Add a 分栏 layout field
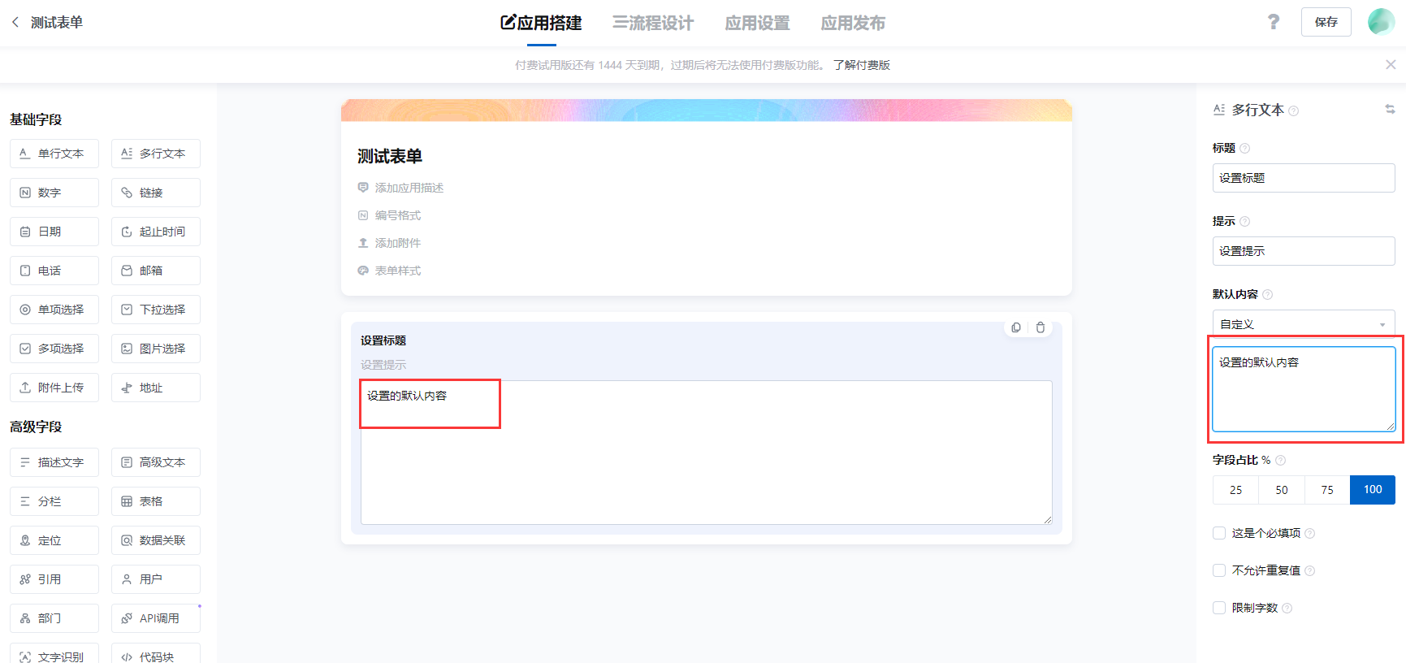The width and height of the screenshot is (1406, 663). [x=54, y=501]
